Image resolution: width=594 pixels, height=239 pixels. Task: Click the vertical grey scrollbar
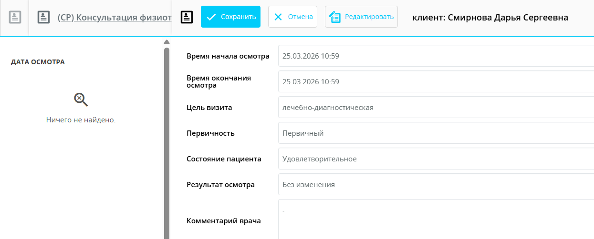(x=167, y=143)
